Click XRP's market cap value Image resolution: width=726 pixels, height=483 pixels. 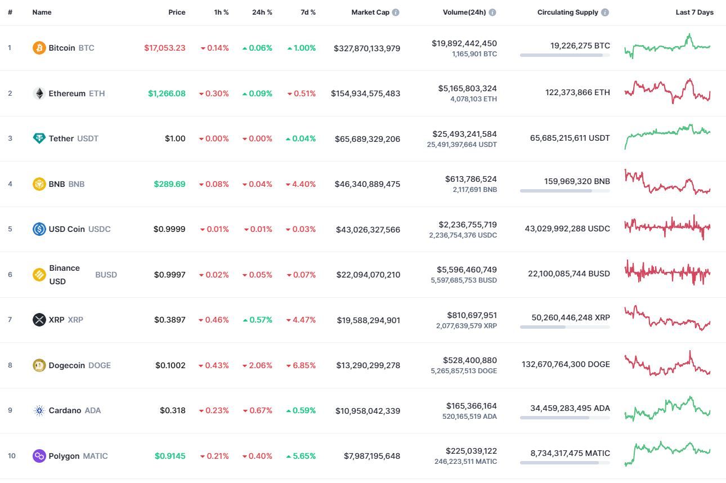pyautogui.click(x=369, y=320)
